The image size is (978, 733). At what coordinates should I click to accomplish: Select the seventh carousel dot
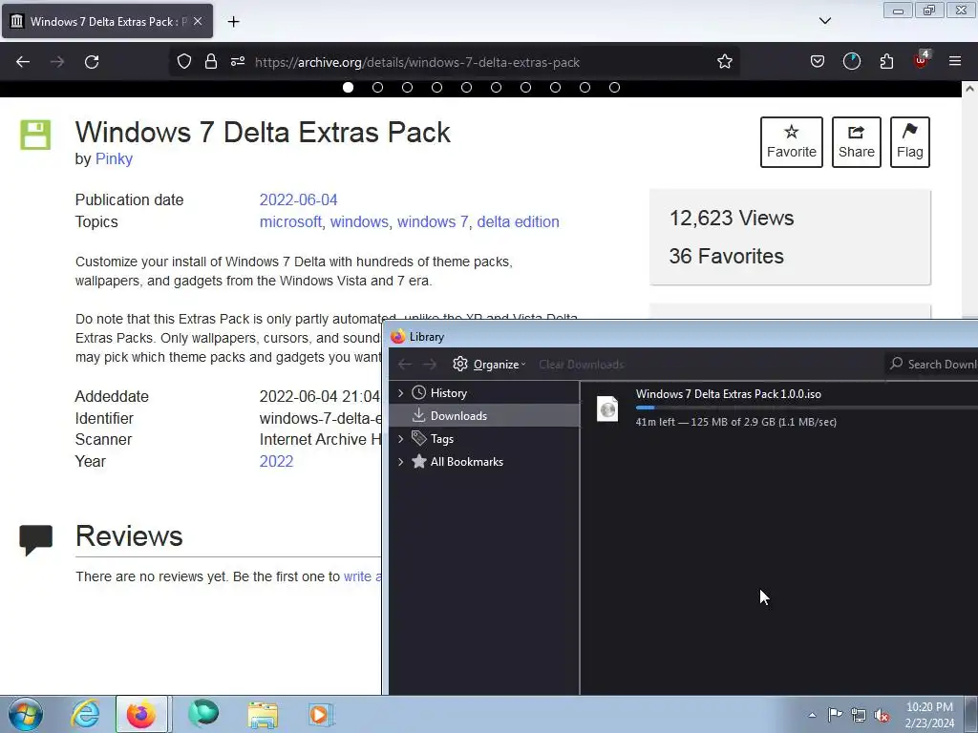pyautogui.click(x=526, y=87)
